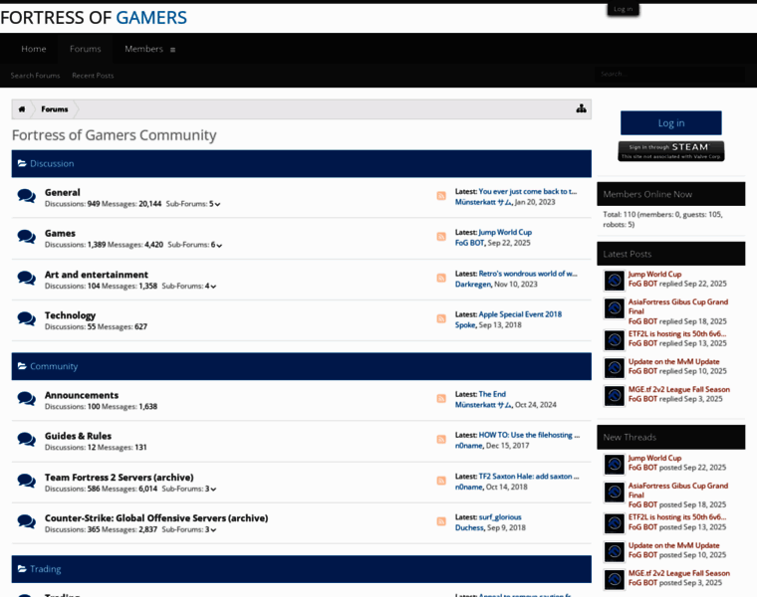Click forum icon beside Counter-Strike servers
The height and width of the screenshot is (597, 757).
(26, 521)
